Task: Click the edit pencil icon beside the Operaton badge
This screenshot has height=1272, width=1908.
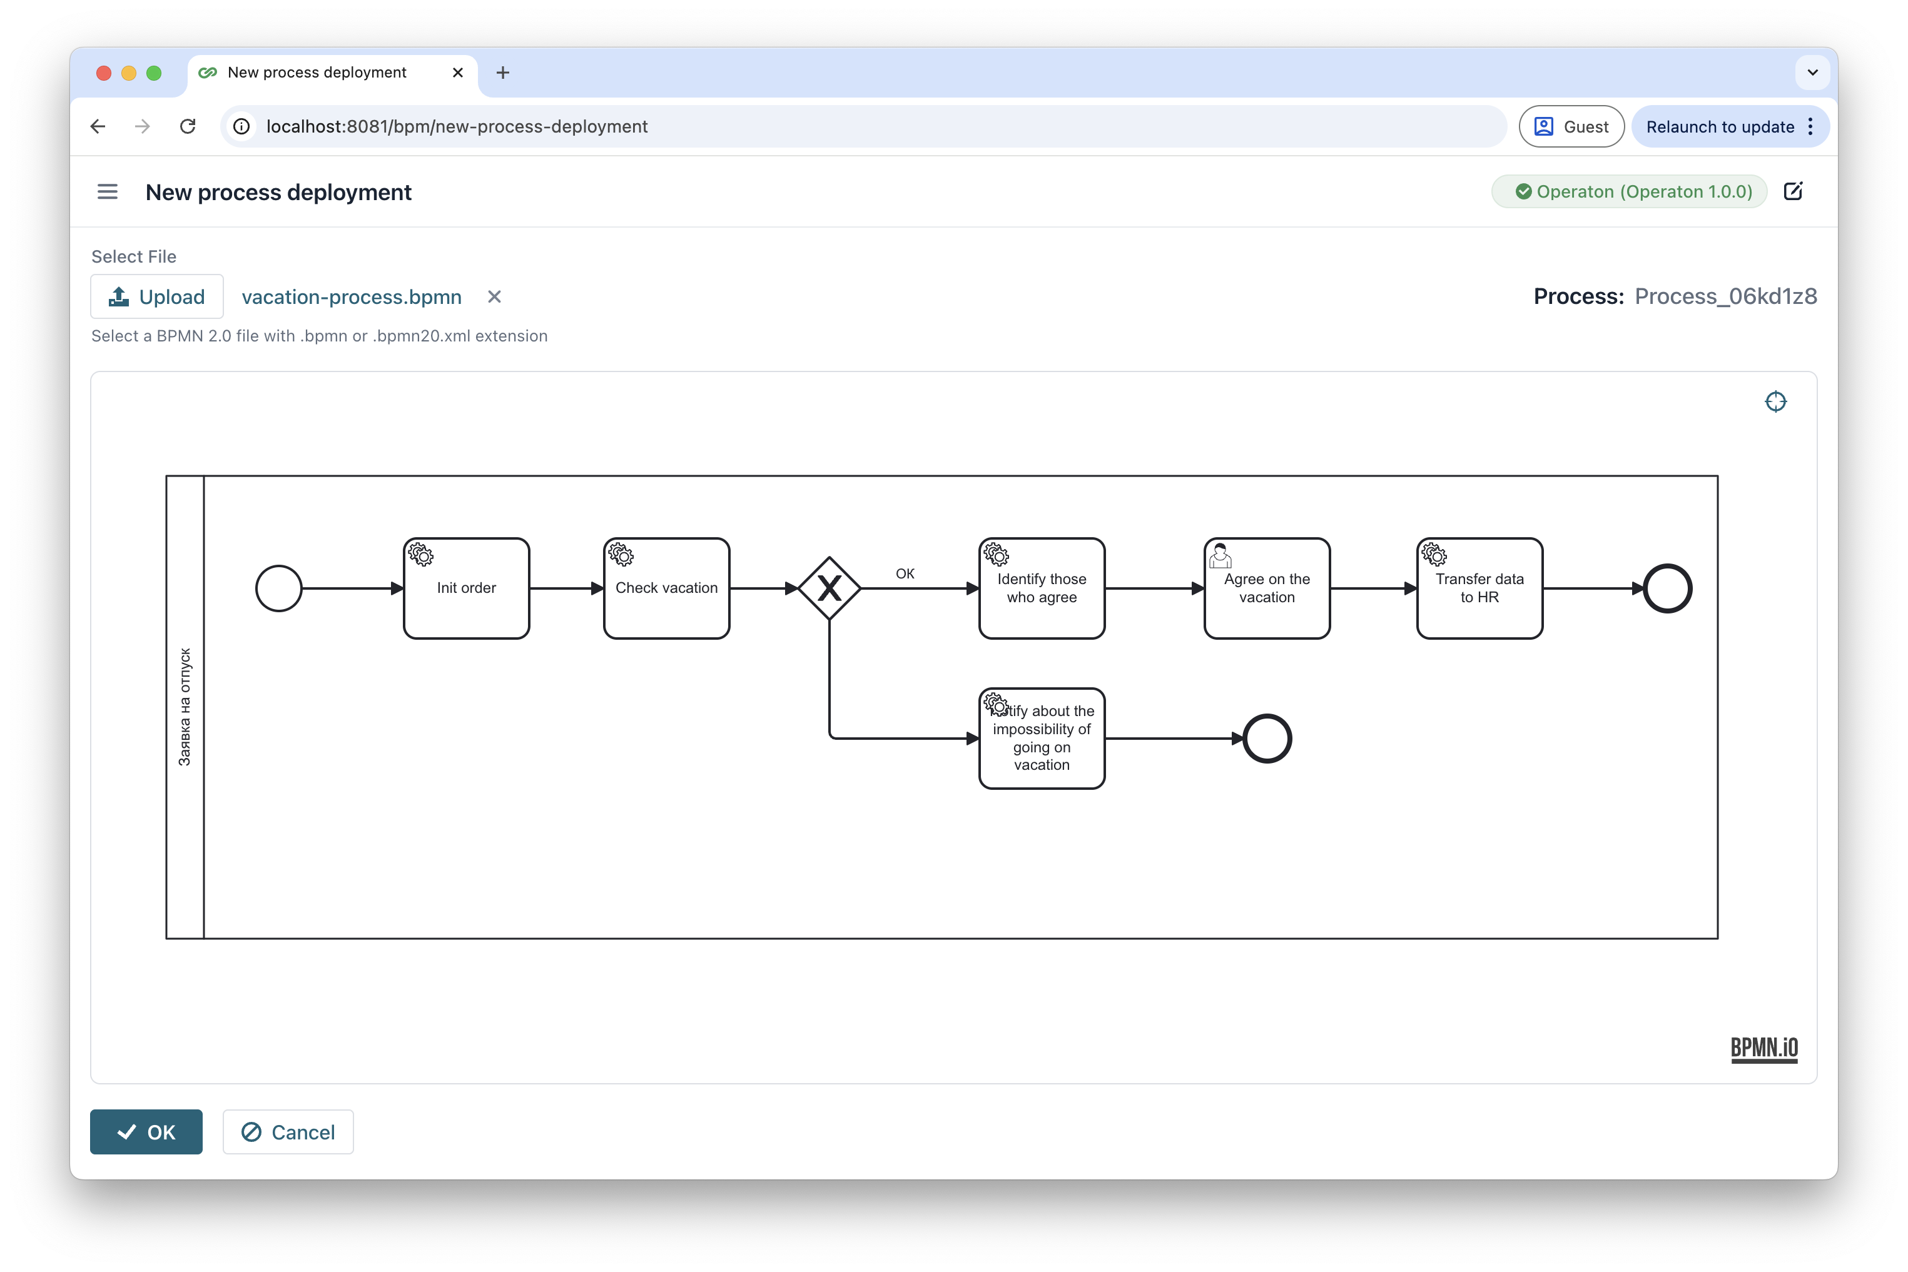Action: tap(1794, 191)
